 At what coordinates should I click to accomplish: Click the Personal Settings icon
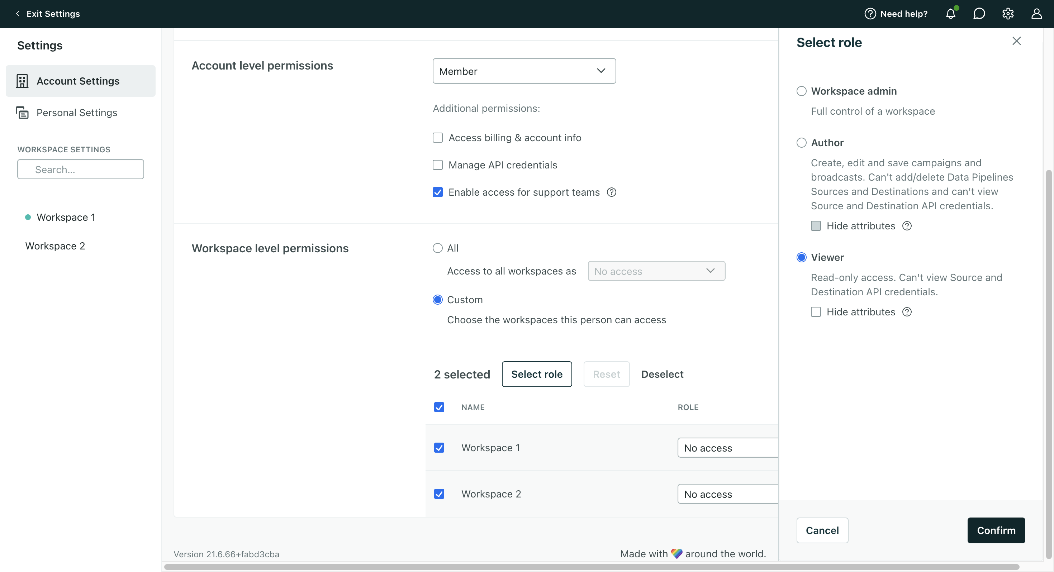coord(22,113)
